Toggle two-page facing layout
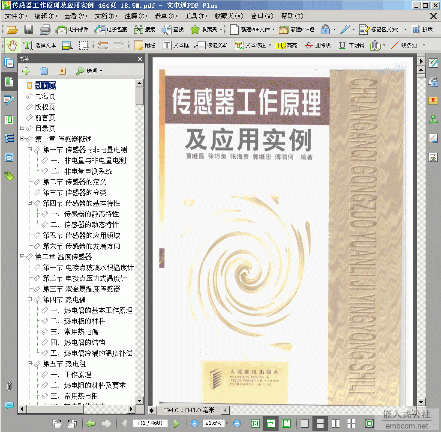 (336, 423)
